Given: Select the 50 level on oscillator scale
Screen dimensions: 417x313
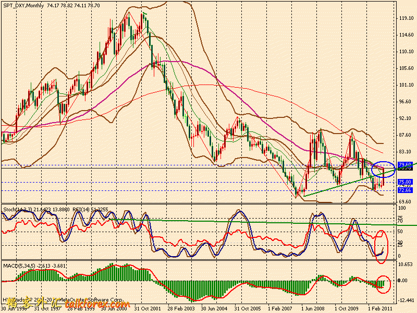Looking at the screenshot, I should click(x=400, y=232).
